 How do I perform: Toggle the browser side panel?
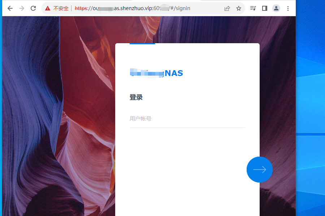[265, 8]
